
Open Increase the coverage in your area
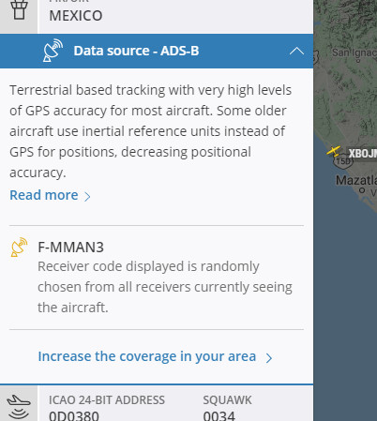tap(147, 356)
